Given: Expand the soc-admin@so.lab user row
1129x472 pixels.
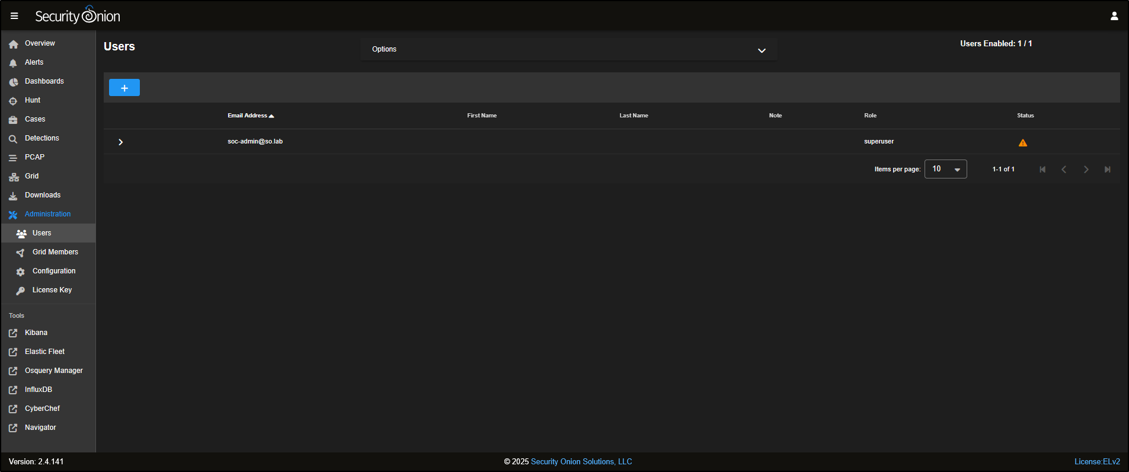Looking at the screenshot, I should pyautogui.click(x=120, y=142).
